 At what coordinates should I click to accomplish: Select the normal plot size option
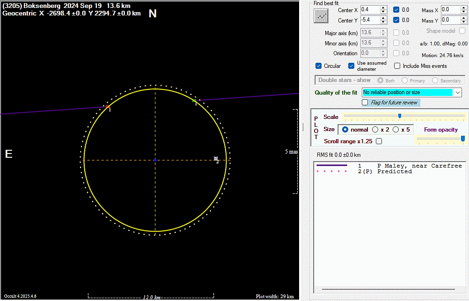pyautogui.click(x=345, y=130)
